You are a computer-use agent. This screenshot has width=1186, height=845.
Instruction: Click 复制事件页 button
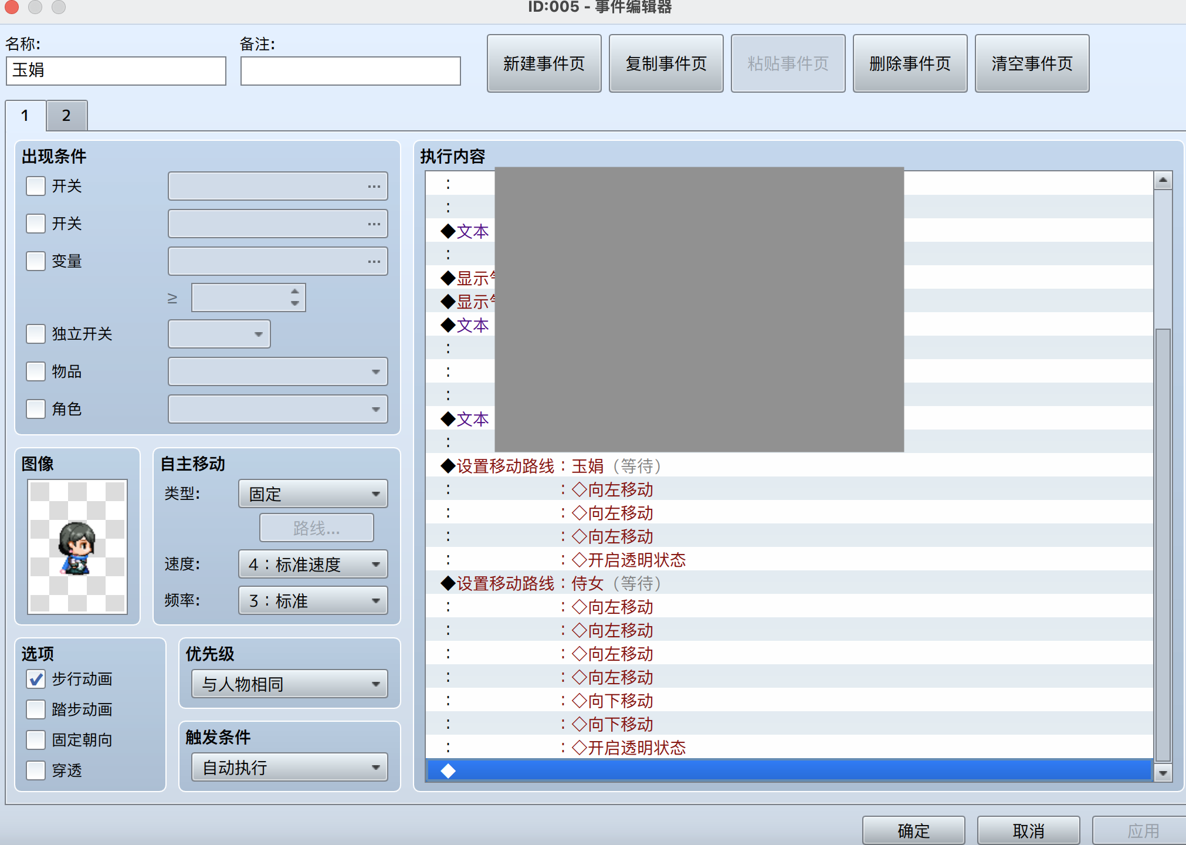coord(666,63)
